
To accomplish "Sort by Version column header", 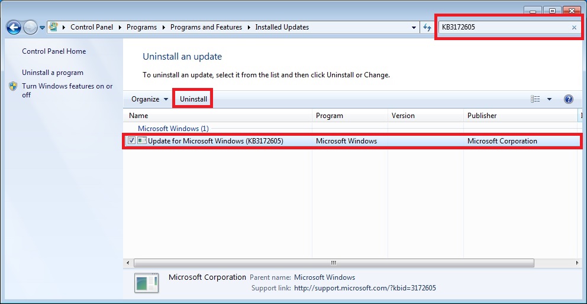I will click(x=425, y=116).
